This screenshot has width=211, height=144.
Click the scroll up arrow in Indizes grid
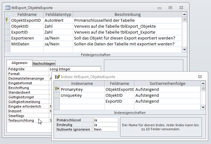point(203,83)
